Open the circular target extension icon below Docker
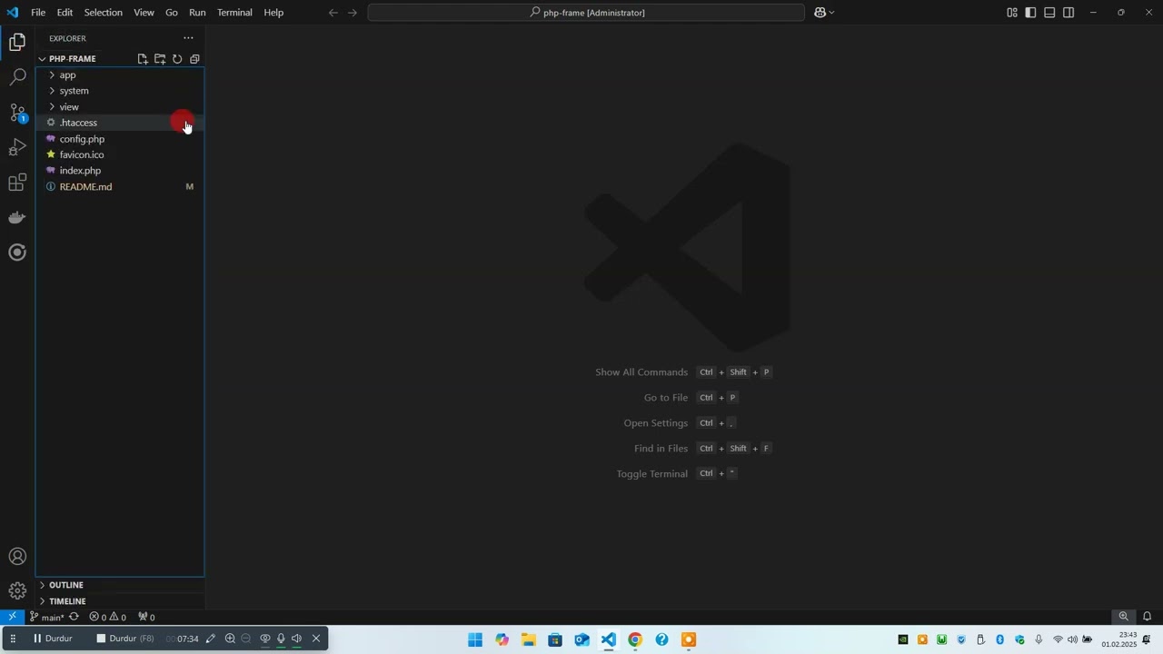This screenshot has height=654, width=1163. (17, 252)
